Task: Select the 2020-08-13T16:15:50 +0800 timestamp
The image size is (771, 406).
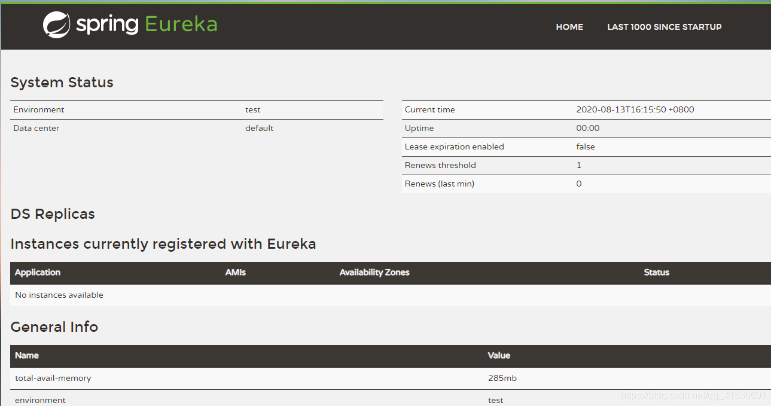Action: [x=635, y=110]
